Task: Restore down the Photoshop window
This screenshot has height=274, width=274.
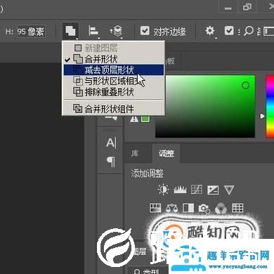Action: click(x=247, y=7)
